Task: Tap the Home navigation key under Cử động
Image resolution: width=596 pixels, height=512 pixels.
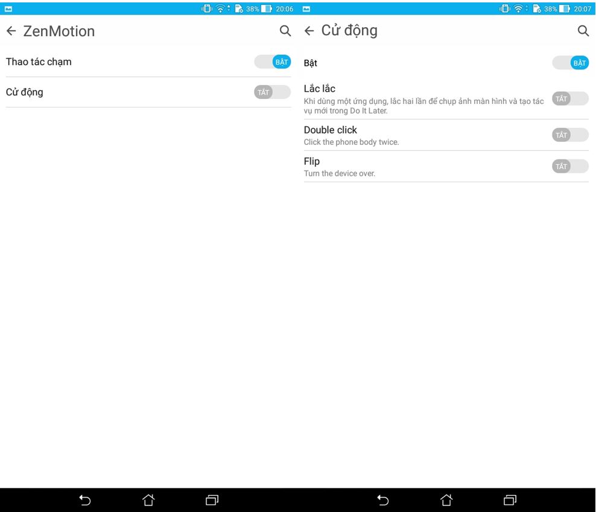Action: [446, 500]
